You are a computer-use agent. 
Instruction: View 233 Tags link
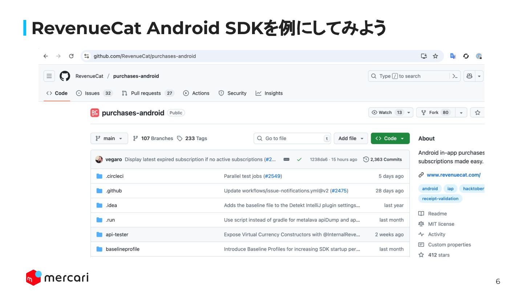(x=192, y=138)
